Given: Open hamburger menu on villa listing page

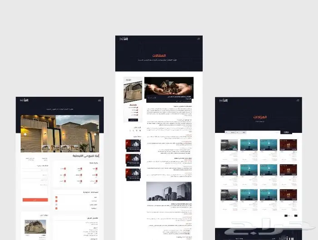Looking at the screenshot, I should tap(99, 100).
